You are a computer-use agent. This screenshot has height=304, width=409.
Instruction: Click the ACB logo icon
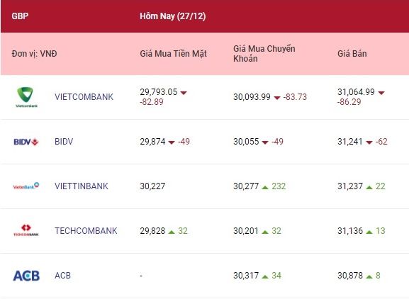26,276
